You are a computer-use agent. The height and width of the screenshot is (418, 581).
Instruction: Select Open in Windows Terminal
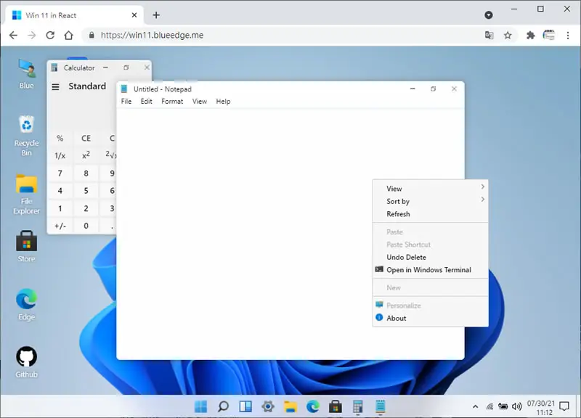[430, 269]
